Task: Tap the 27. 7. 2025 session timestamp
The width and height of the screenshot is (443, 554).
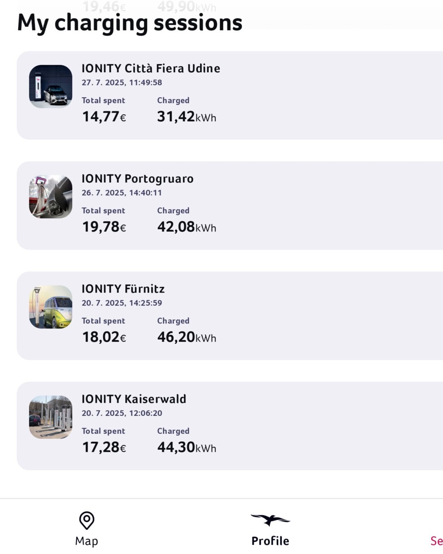Action: [x=122, y=83]
